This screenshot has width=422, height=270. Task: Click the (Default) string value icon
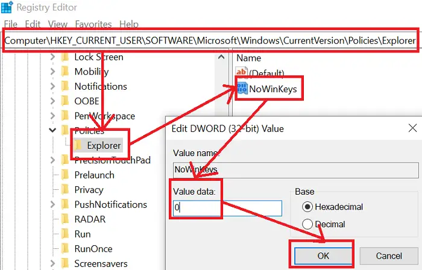coord(241,72)
